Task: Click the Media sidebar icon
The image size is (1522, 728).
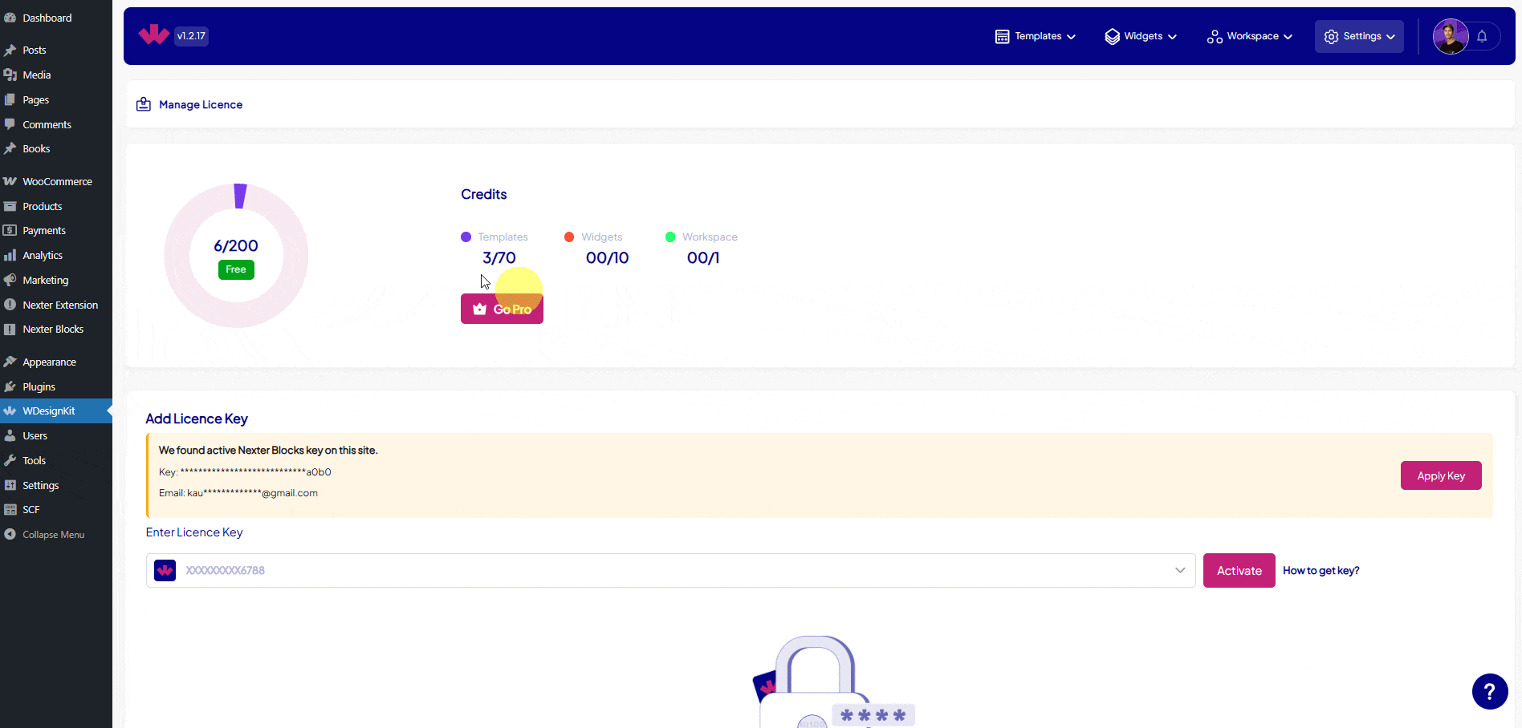Action: click(10, 75)
